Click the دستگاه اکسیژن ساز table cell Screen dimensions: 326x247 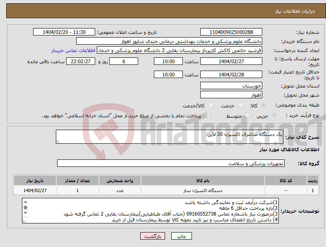[x=203, y=190]
